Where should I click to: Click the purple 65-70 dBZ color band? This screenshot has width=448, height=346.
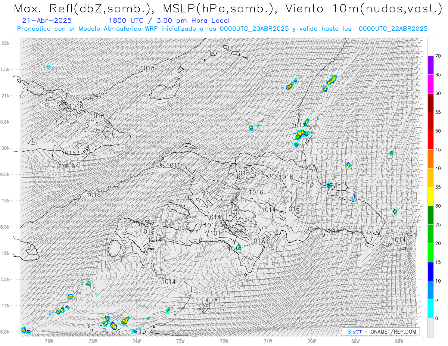tap(430, 65)
